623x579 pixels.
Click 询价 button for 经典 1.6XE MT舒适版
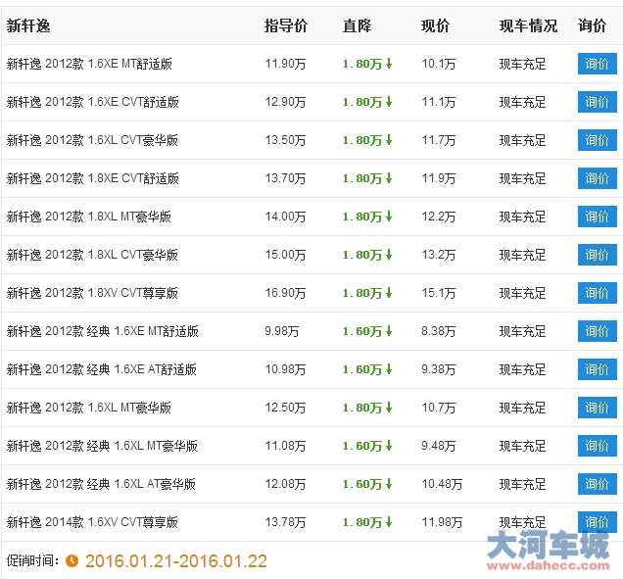(x=597, y=331)
